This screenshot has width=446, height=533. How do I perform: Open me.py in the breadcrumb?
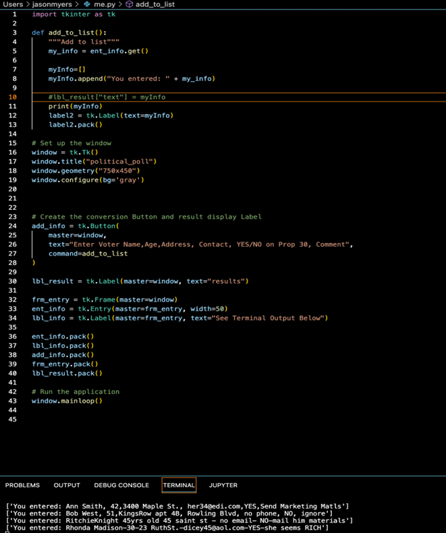[x=105, y=5]
